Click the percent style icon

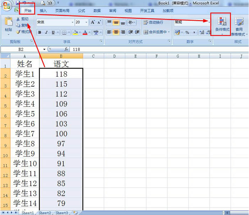[x=187, y=33]
